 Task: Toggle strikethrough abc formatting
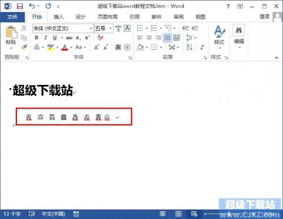[x=69, y=38]
